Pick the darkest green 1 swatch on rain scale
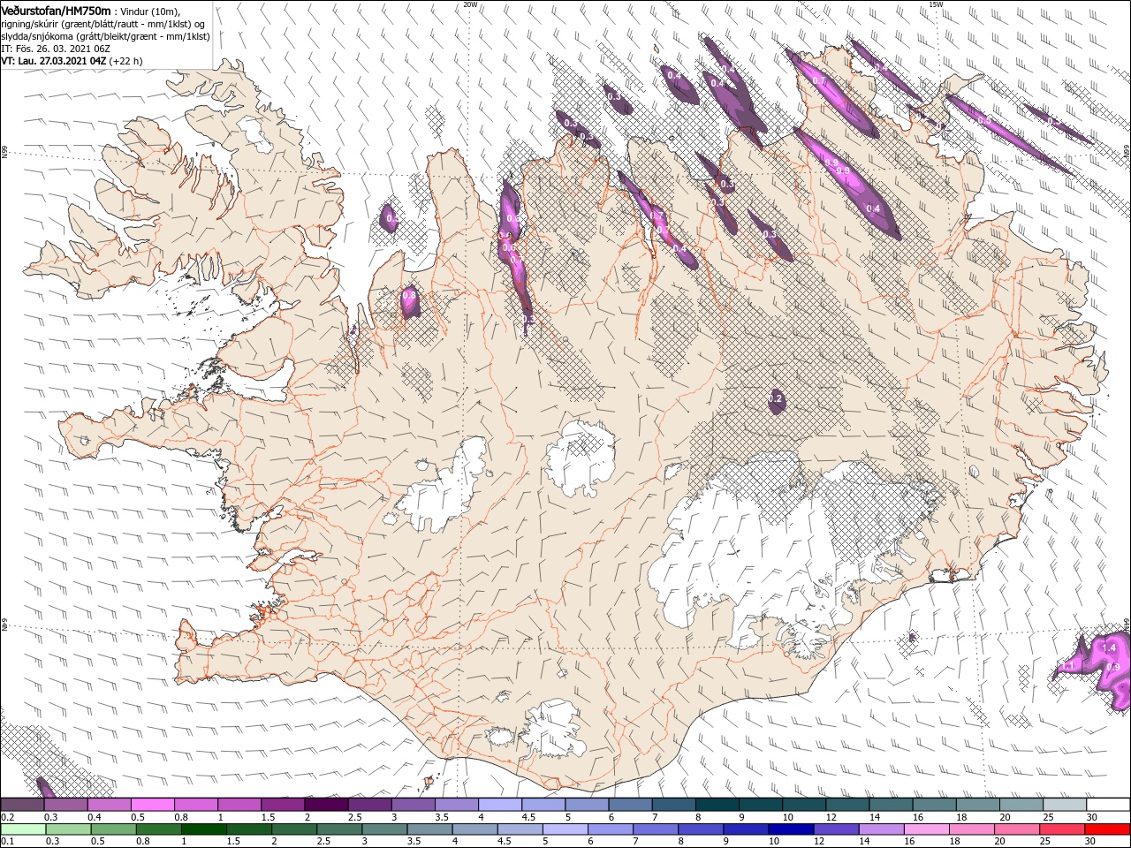Screen dimensions: 1131x848 (x=203, y=829)
